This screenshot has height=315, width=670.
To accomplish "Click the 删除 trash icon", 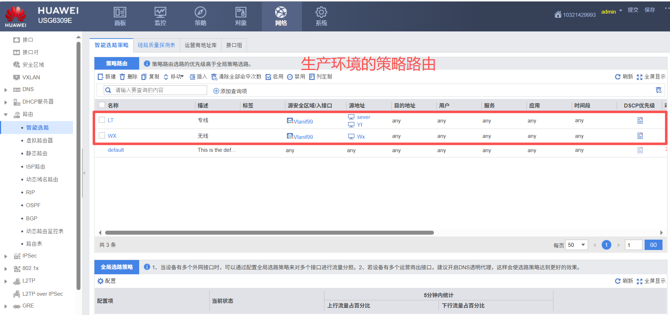I will [122, 77].
